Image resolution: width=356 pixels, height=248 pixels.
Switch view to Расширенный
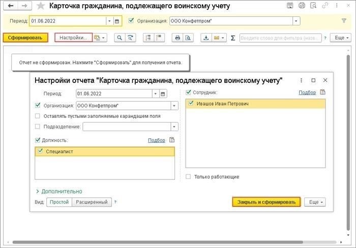click(92, 202)
